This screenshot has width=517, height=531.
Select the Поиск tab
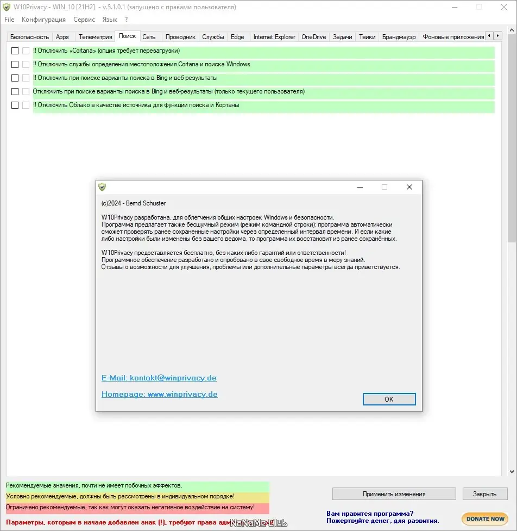127,36
